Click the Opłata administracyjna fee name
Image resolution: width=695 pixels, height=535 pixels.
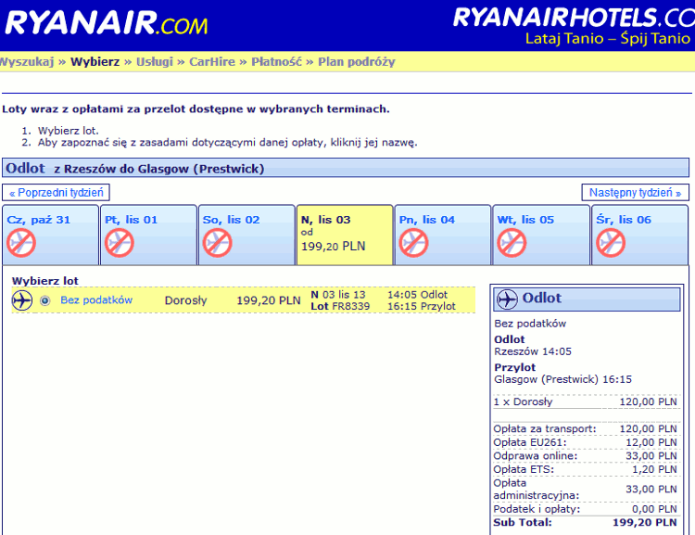pyautogui.click(x=537, y=489)
